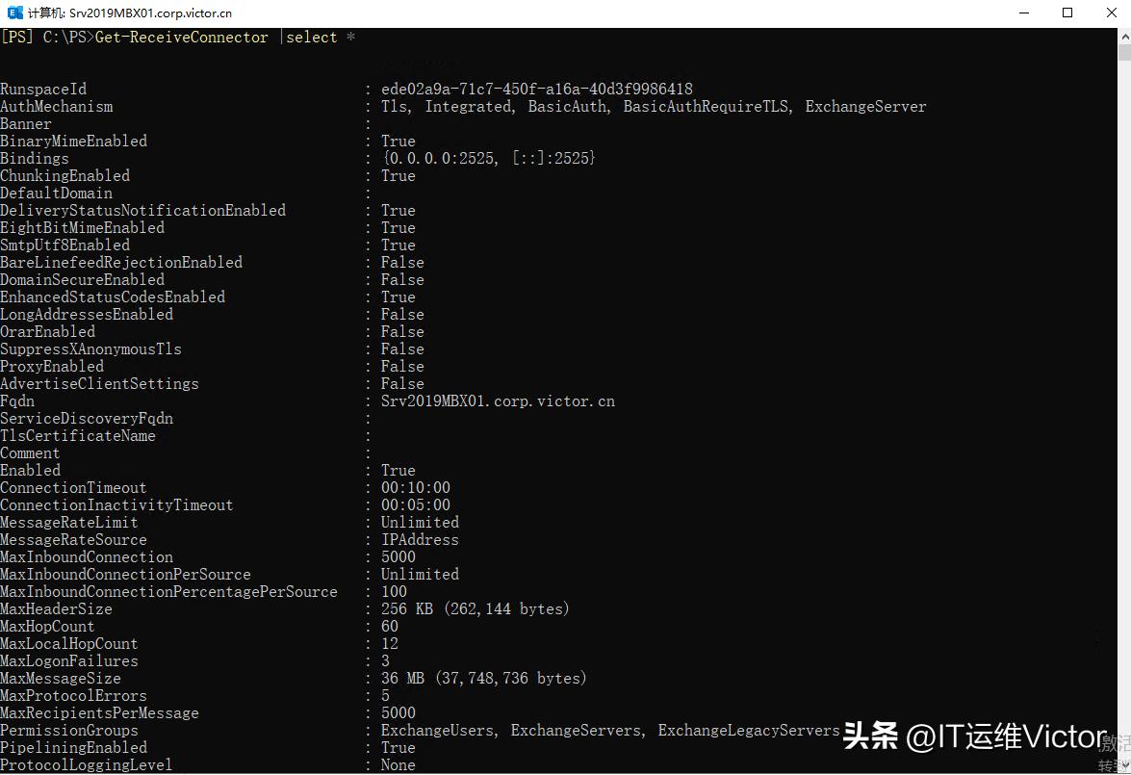Viewport: 1131px width, 775px height.
Task: Maximize the PowerShell console window
Action: [1068, 13]
